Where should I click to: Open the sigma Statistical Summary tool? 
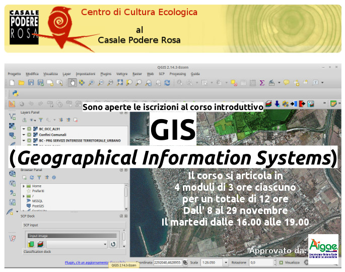(262, 82)
